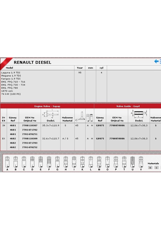Click the valve guide dimension diagram
Viewport: 161px width, 230px height.
[139, 114]
